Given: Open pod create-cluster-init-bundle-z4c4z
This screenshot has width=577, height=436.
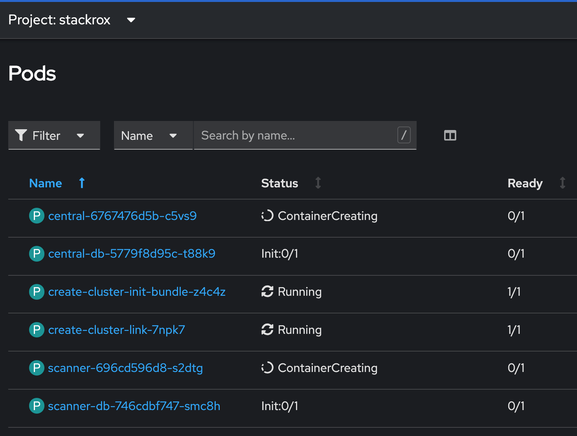Looking at the screenshot, I should pyautogui.click(x=137, y=292).
